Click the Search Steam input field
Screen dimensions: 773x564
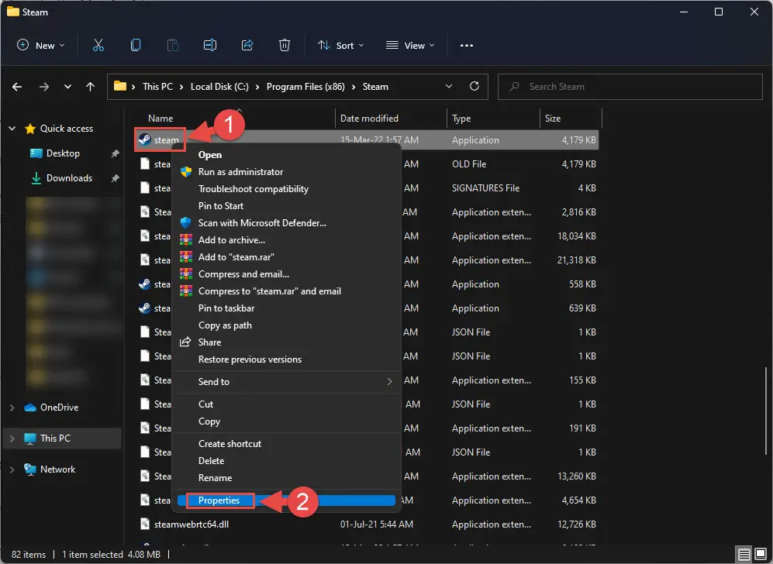(x=630, y=87)
